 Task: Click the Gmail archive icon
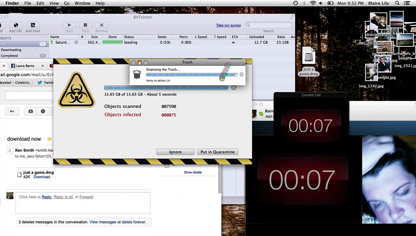pyautogui.click(x=31, y=111)
